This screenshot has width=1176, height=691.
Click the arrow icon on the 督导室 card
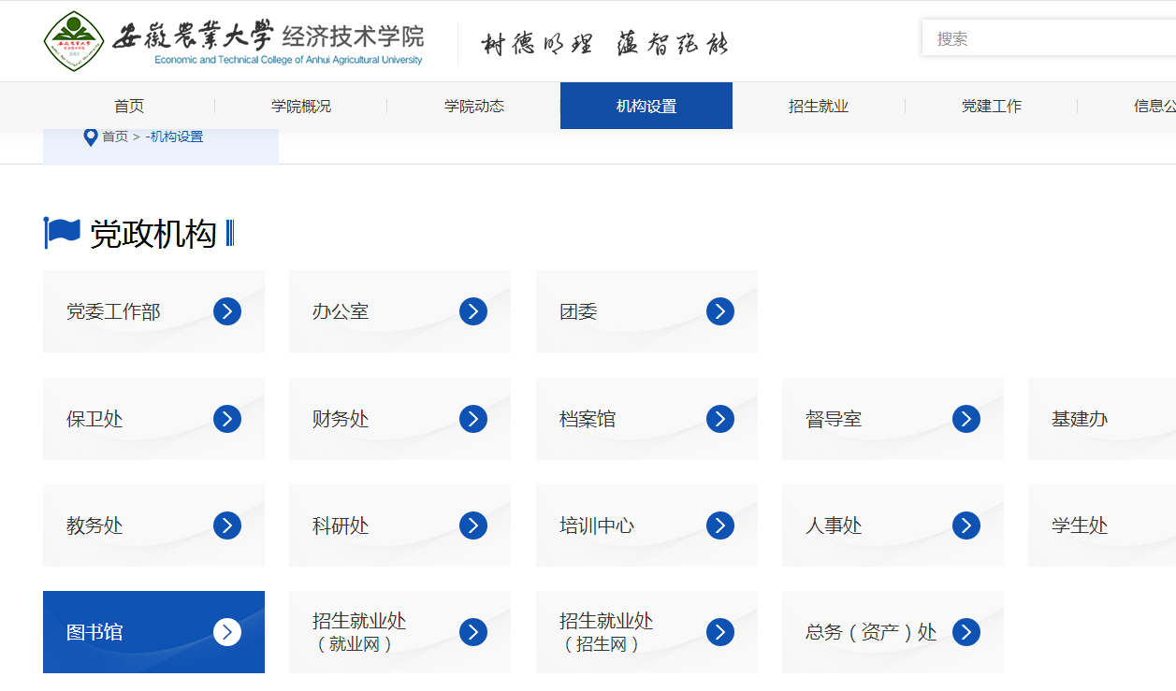pos(965,419)
